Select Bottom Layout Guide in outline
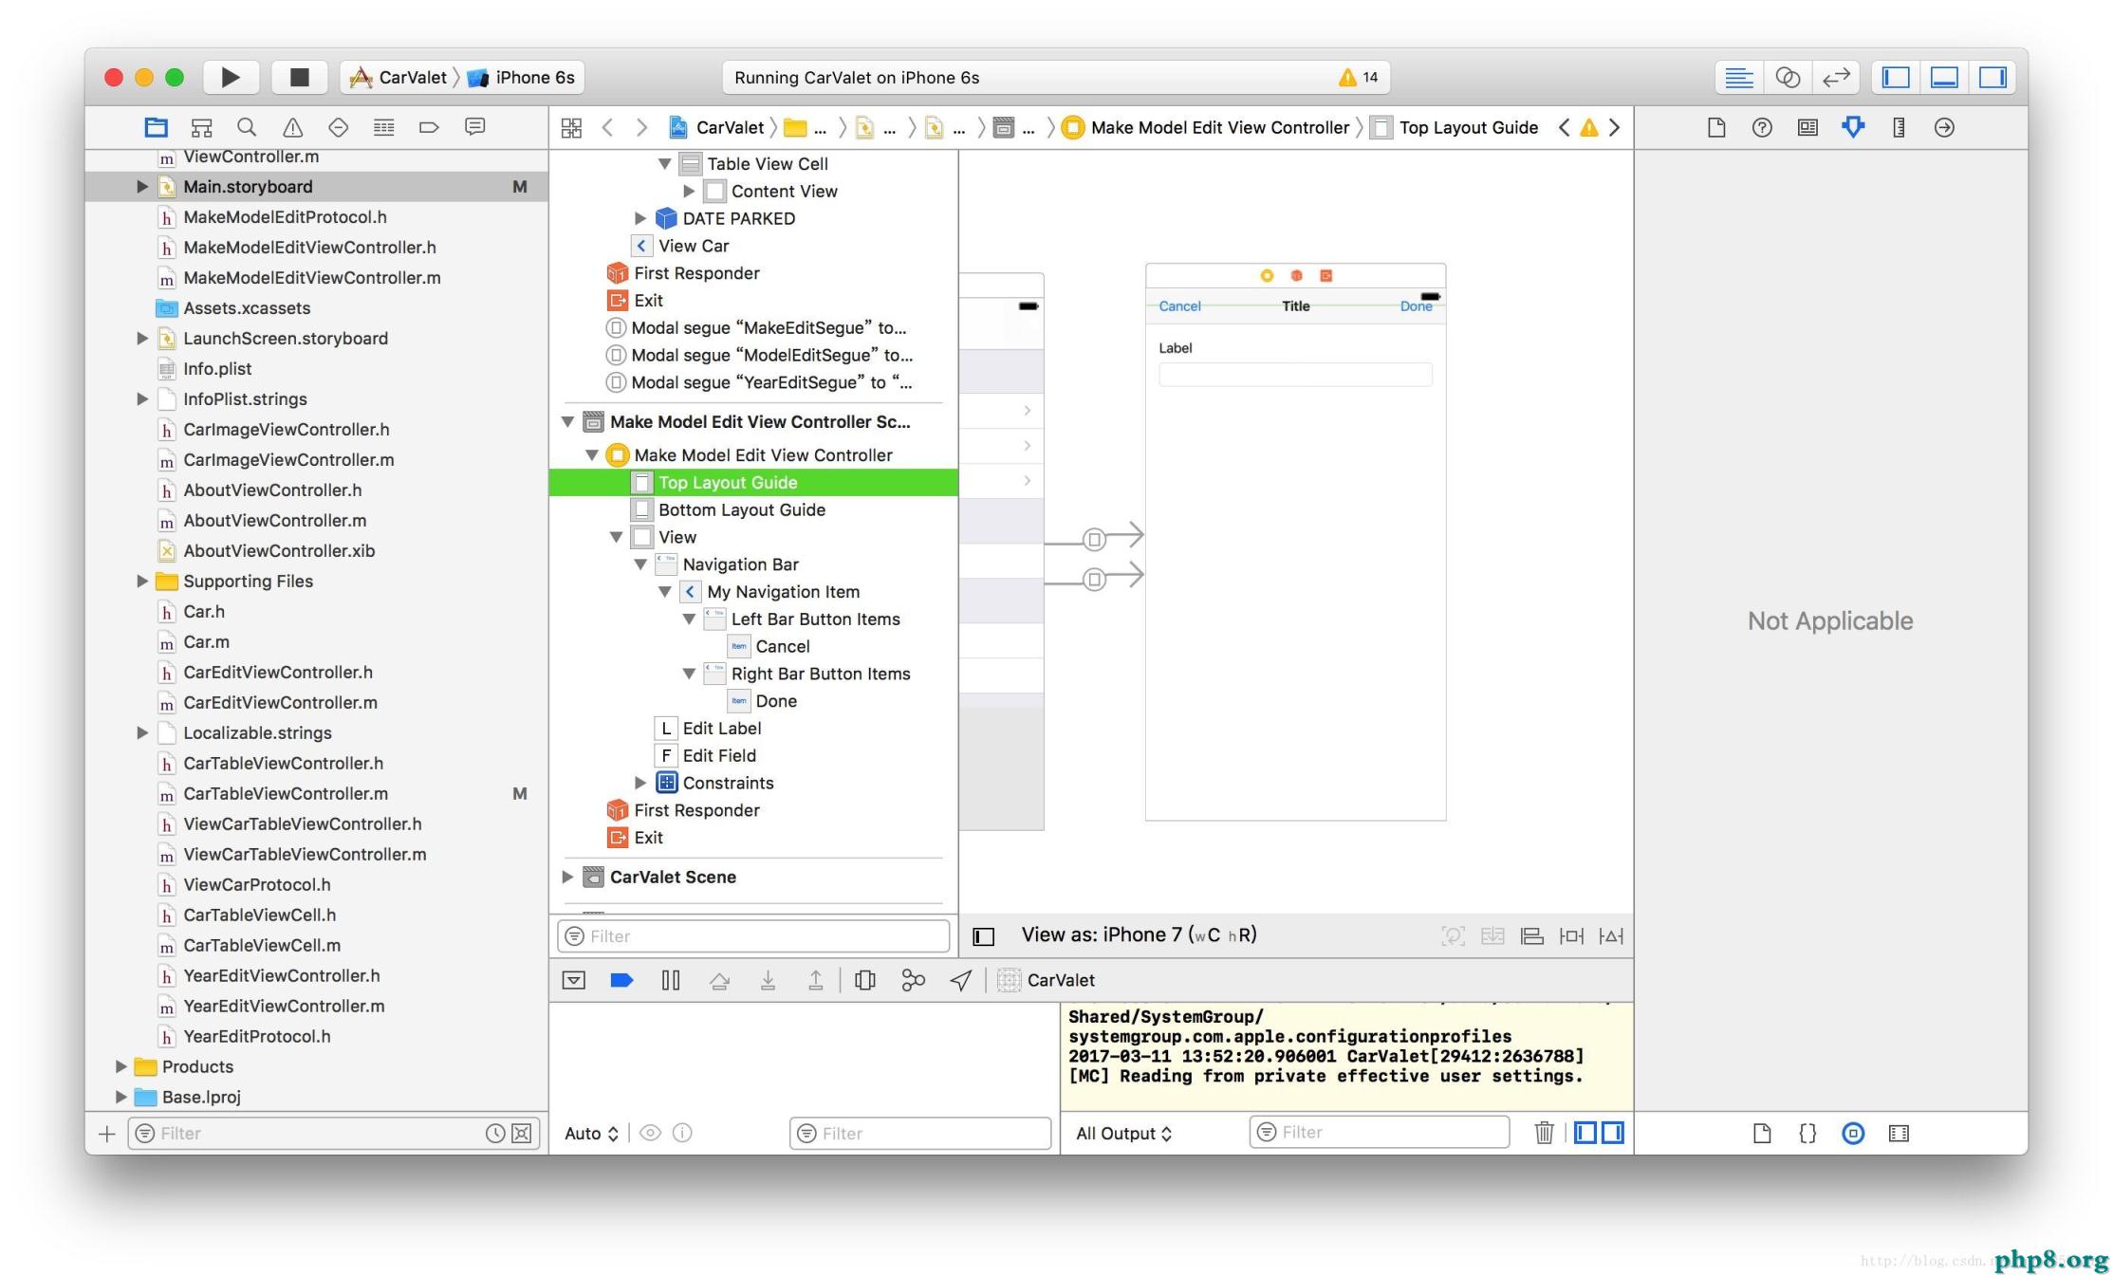The image size is (2113, 1276). 741,509
